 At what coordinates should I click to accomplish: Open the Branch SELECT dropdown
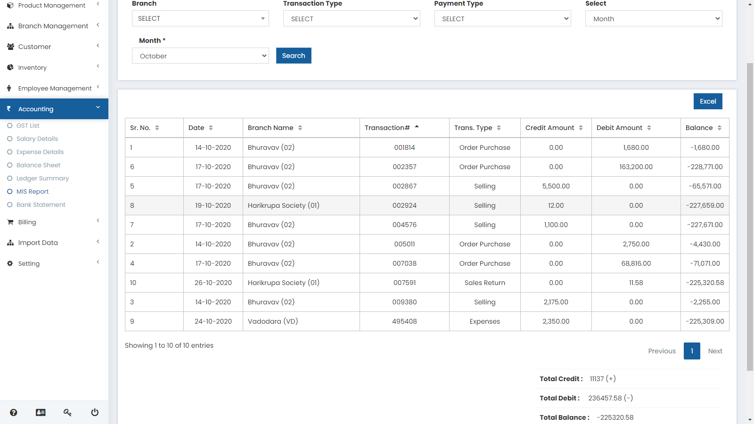point(200,18)
